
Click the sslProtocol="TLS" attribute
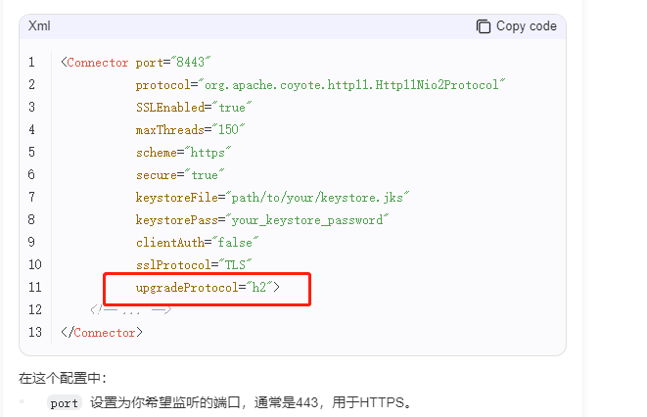pyautogui.click(x=194, y=265)
